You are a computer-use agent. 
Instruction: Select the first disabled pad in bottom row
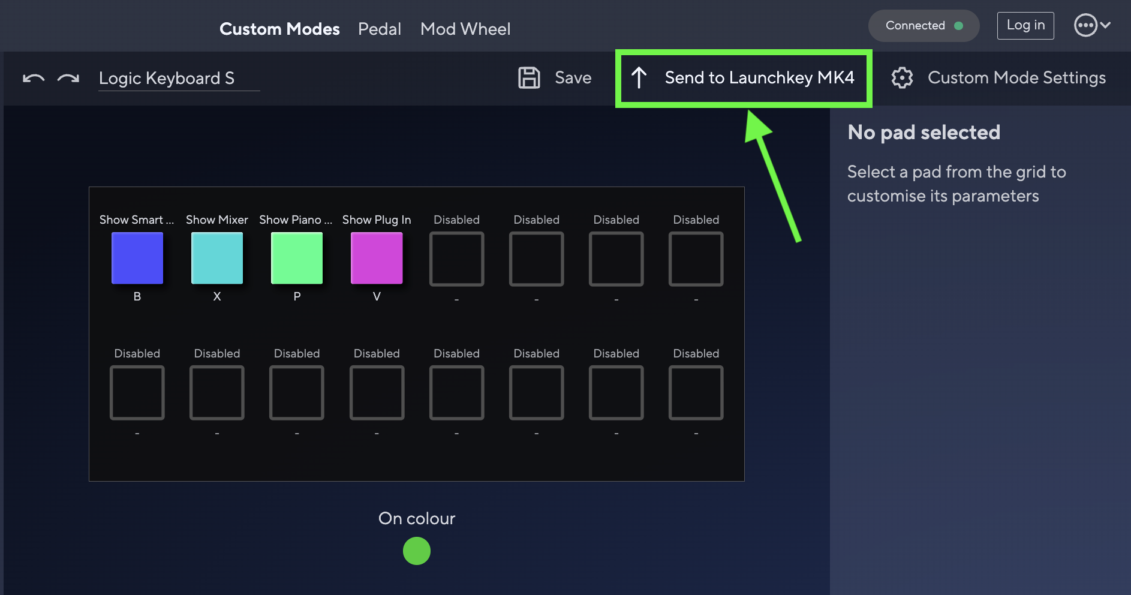pos(137,392)
